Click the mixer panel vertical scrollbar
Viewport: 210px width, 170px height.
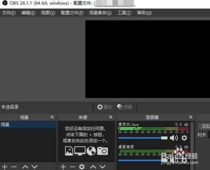pyautogui.click(x=192, y=146)
